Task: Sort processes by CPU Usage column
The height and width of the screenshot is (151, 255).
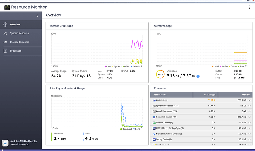Action: tap(205, 95)
